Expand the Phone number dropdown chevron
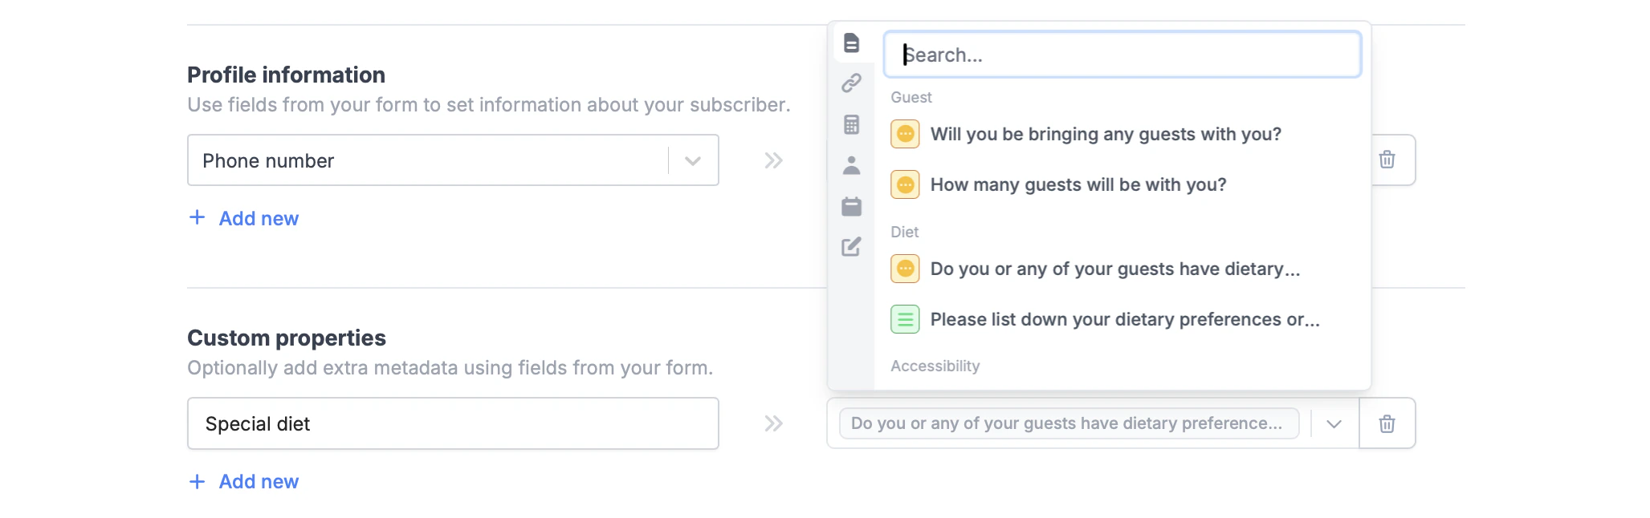The height and width of the screenshot is (518, 1650). (x=693, y=160)
